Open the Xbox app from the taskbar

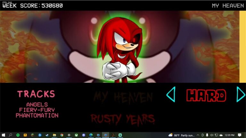[76, 135]
